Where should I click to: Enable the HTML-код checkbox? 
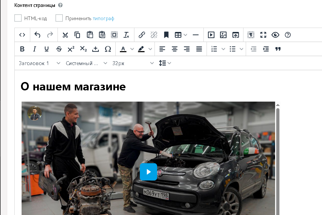click(x=18, y=18)
